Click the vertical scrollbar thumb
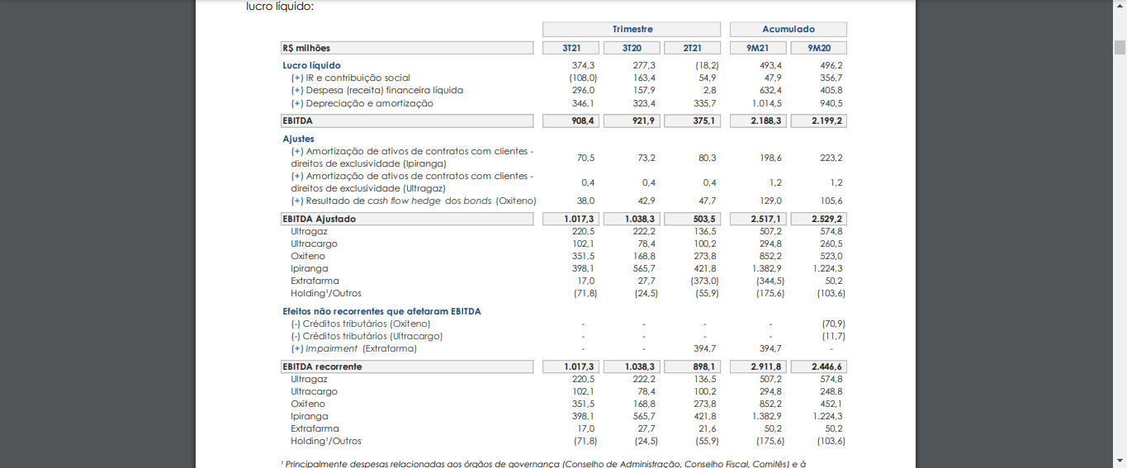1127x468 pixels. click(x=1120, y=45)
